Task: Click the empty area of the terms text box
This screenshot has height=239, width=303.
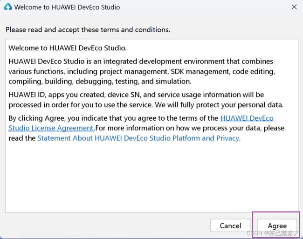Action: pyautogui.click(x=151, y=178)
